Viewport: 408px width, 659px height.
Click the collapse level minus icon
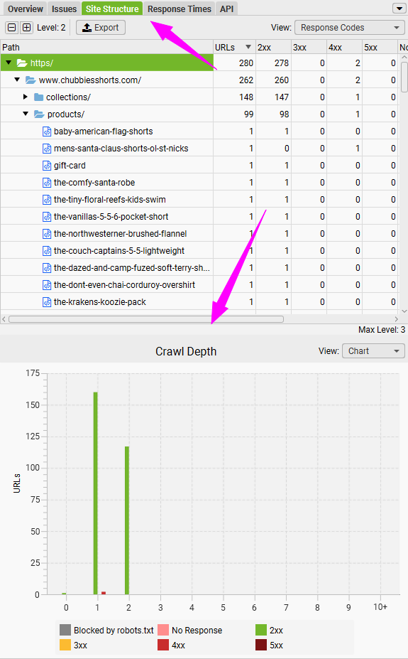point(12,28)
